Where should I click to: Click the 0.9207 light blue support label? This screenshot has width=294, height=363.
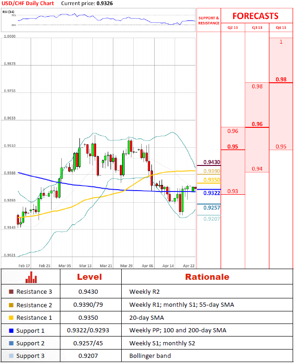point(212,219)
